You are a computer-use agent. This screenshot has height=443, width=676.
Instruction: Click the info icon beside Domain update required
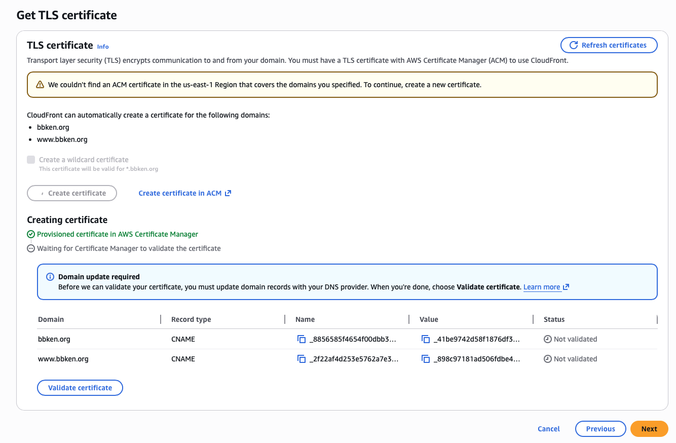pyautogui.click(x=50, y=277)
